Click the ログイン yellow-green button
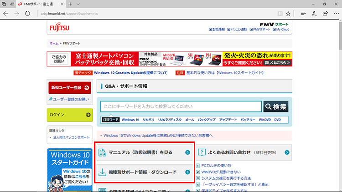 [70, 115]
